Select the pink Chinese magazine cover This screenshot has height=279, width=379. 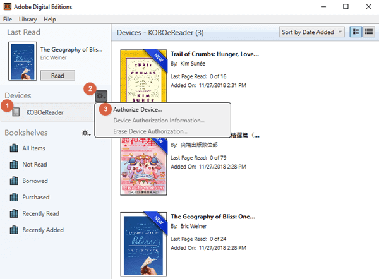[x=143, y=166]
